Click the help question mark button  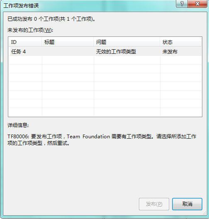coord(182,4)
